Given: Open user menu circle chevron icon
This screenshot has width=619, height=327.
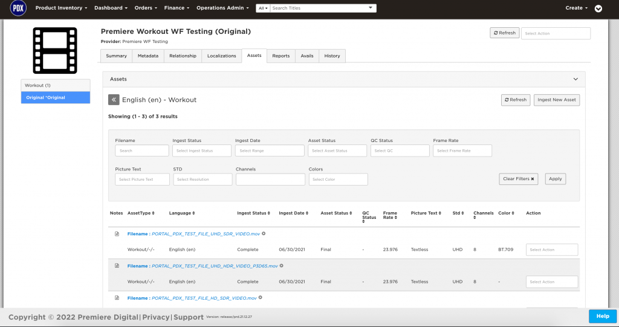Looking at the screenshot, I should coord(598,8).
